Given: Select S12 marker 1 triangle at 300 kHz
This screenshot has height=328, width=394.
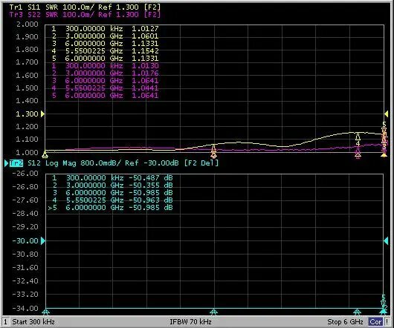Looking at the screenshot, I should click(x=46, y=312).
